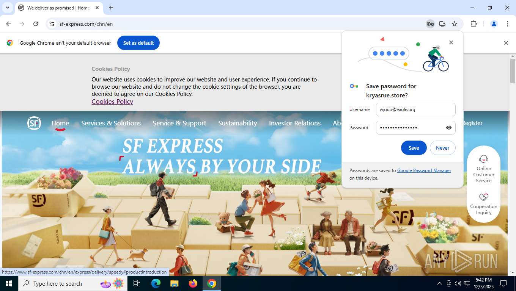Screen dimensions: 516x291
Task: Edit the Username field in save password popup
Action: coord(416,110)
